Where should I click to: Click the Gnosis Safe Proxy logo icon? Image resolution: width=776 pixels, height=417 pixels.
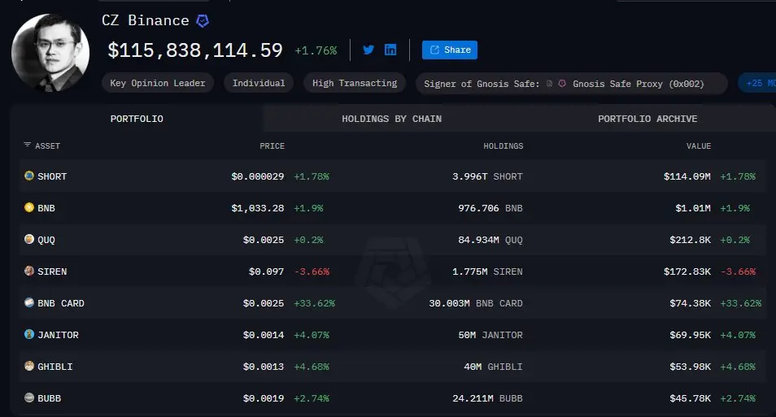[562, 84]
